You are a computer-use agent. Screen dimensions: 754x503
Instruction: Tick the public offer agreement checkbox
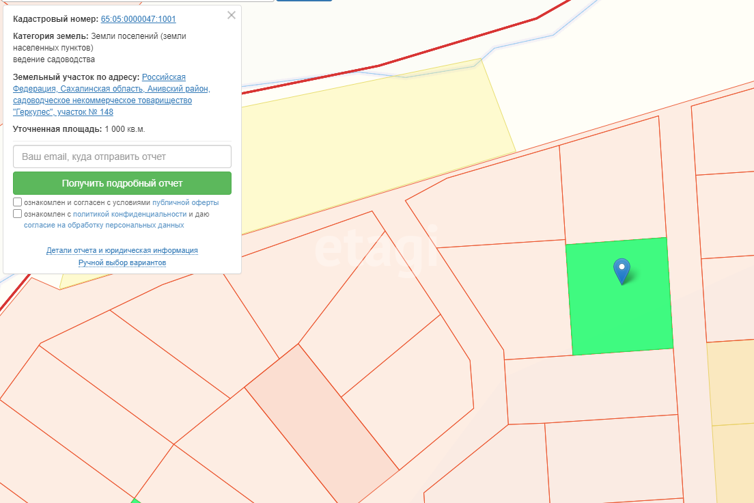17,202
